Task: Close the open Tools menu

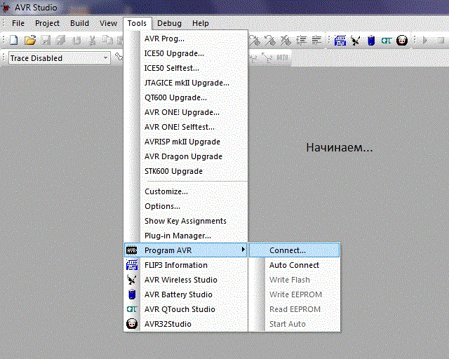Action: coord(137,23)
